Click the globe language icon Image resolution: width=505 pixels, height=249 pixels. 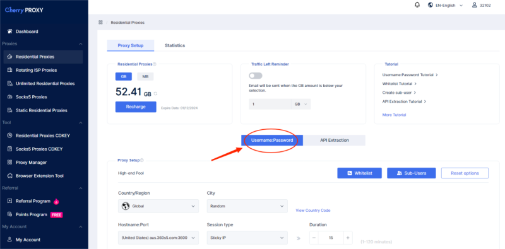point(431,5)
